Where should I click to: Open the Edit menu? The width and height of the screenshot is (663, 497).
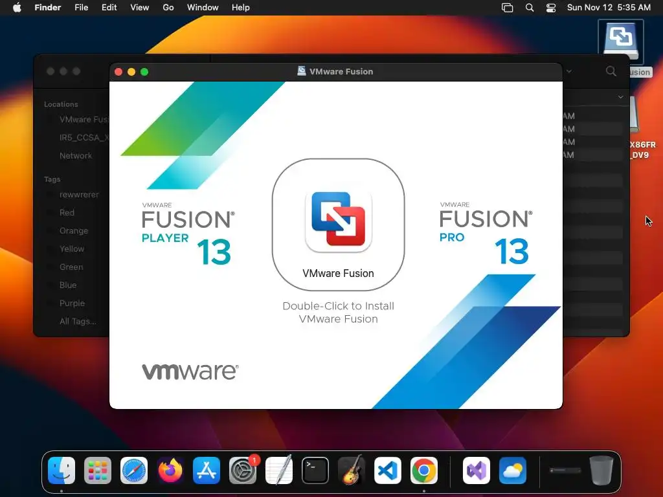pos(109,8)
